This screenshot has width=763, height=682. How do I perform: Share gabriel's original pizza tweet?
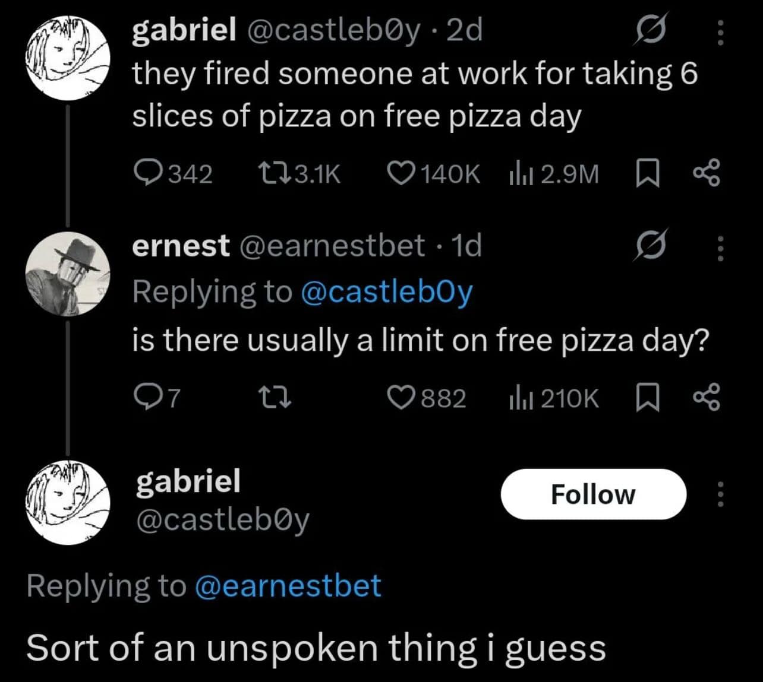pyautogui.click(x=707, y=173)
